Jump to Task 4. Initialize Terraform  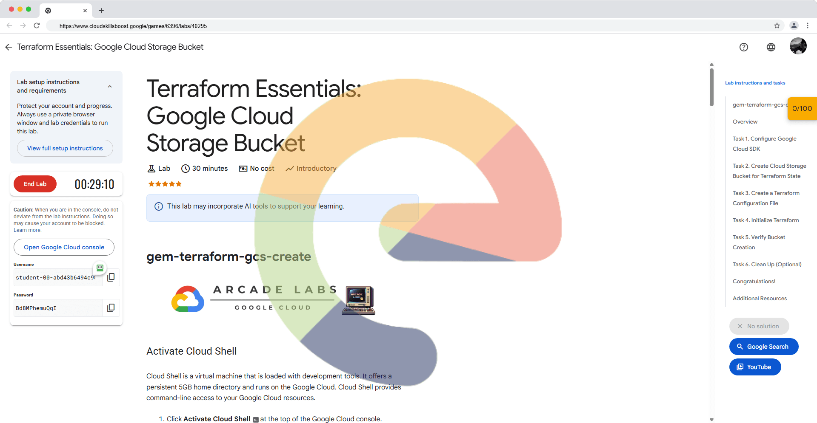click(x=765, y=220)
